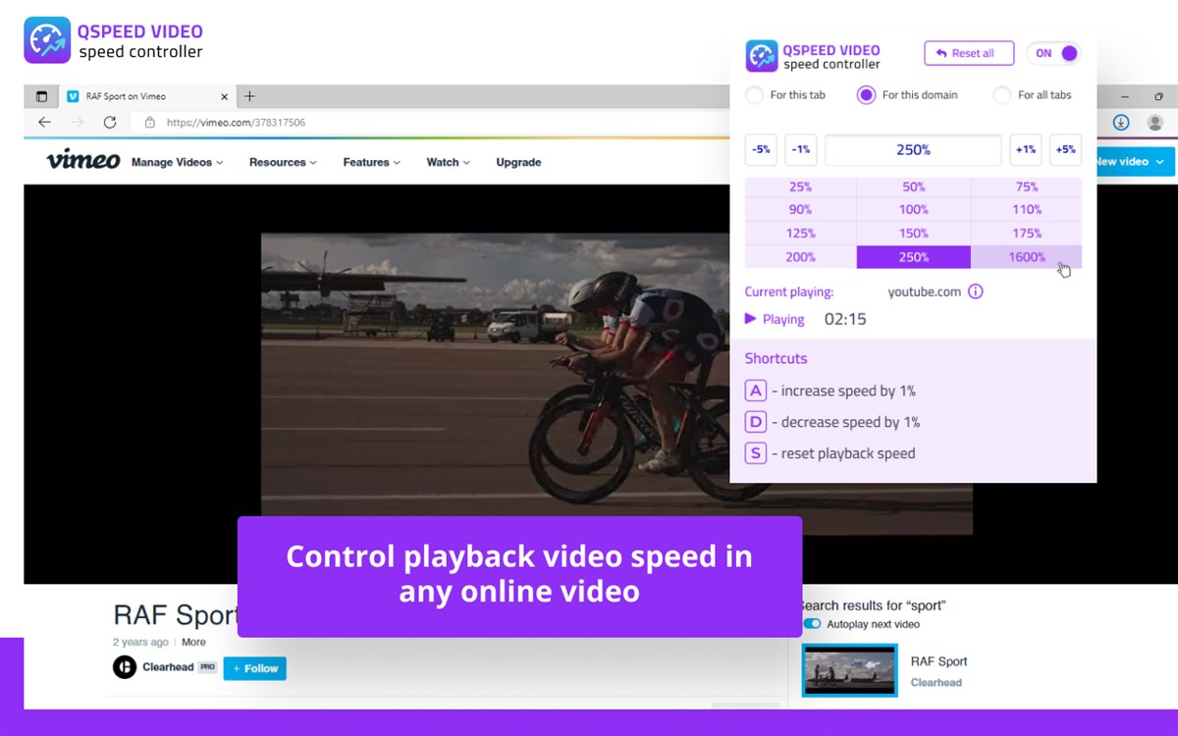Click the Clearhead channel avatar icon
Screen dimensions: 1178x736
(x=125, y=667)
